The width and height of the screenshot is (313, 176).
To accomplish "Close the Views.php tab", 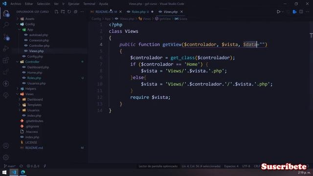I will coord(181,12).
